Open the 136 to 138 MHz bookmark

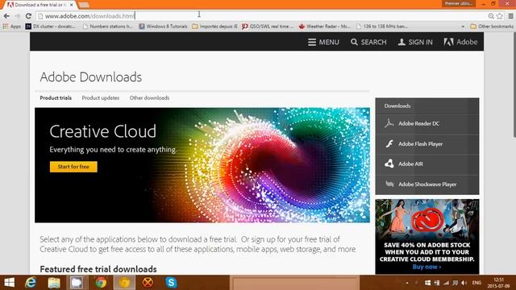382,27
